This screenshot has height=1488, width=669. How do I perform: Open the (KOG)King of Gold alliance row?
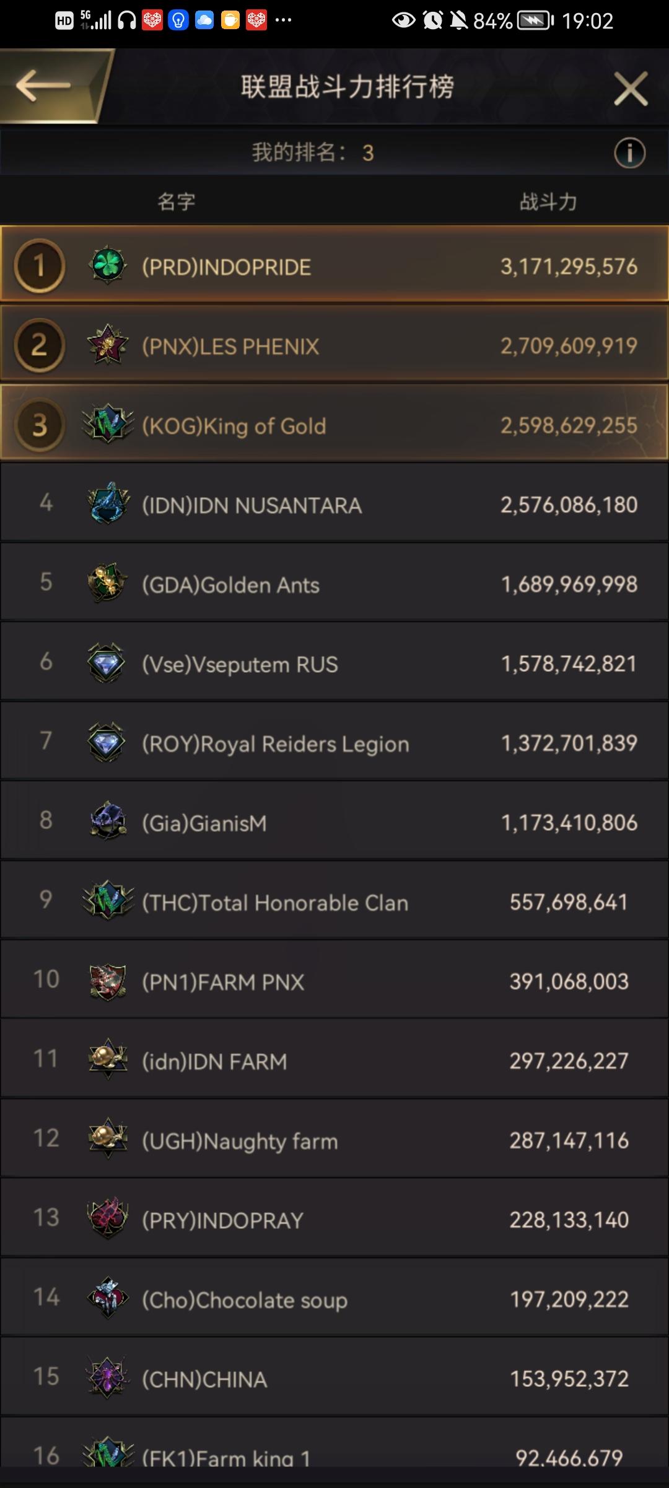pos(334,424)
